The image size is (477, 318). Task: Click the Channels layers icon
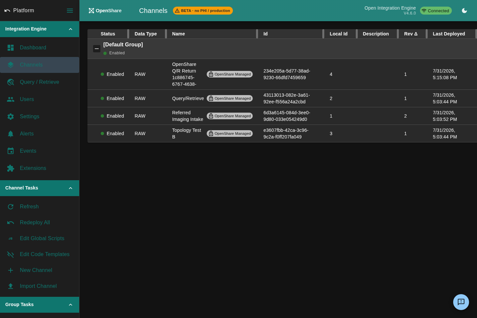click(x=11, y=65)
